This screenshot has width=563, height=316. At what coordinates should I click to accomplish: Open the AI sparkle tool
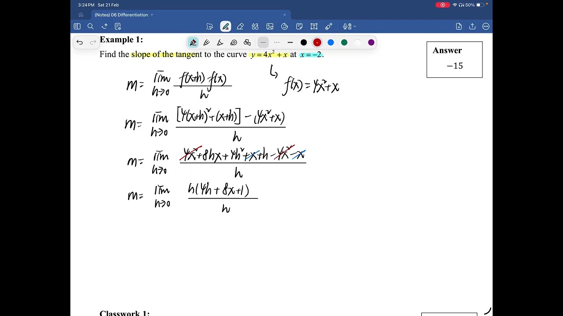tap(104, 26)
